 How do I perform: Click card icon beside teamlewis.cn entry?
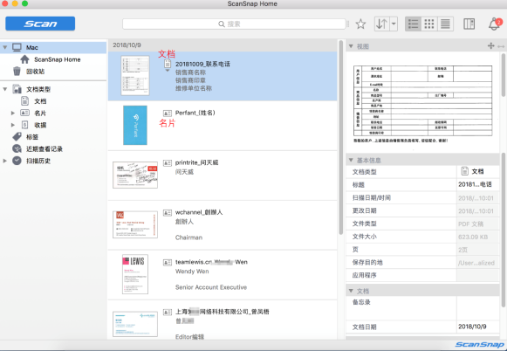pos(168,262)
